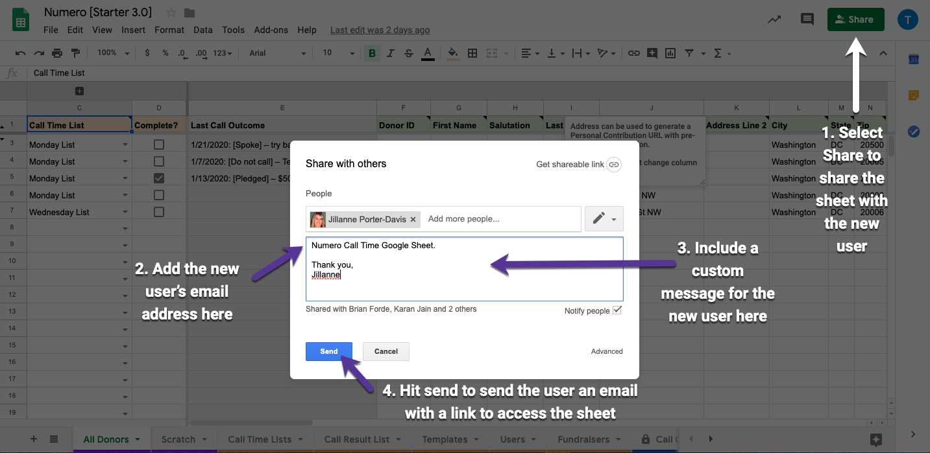This screenshot has width=930, height=453.
Task: Check the Complete box in row 3
Action: (x=158, y=145)
